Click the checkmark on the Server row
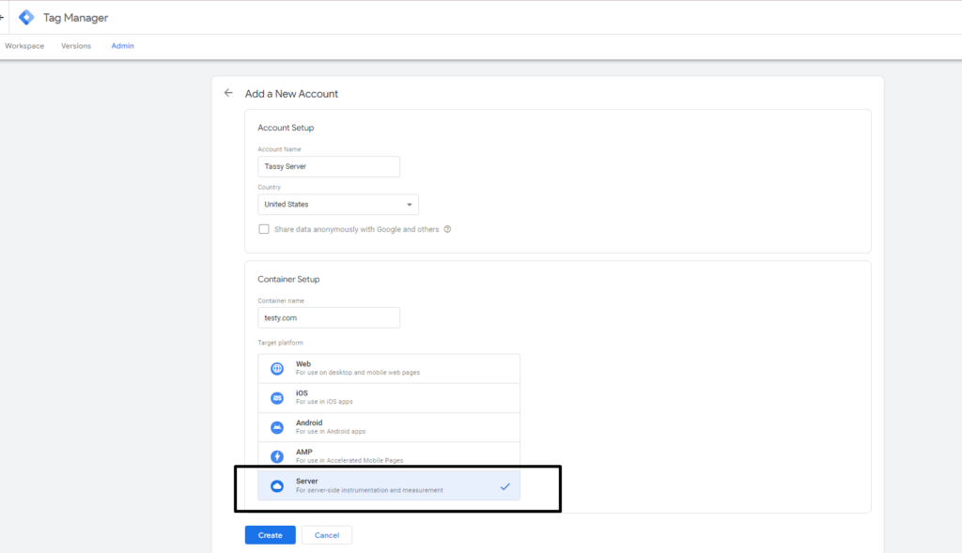Viewport: 962px width, 553px height. [x=504, y=486]
